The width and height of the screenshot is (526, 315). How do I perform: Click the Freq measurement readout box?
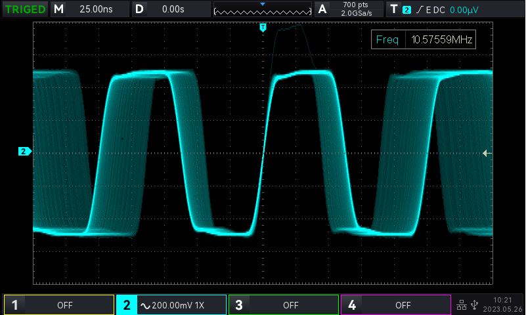point(423,40)
